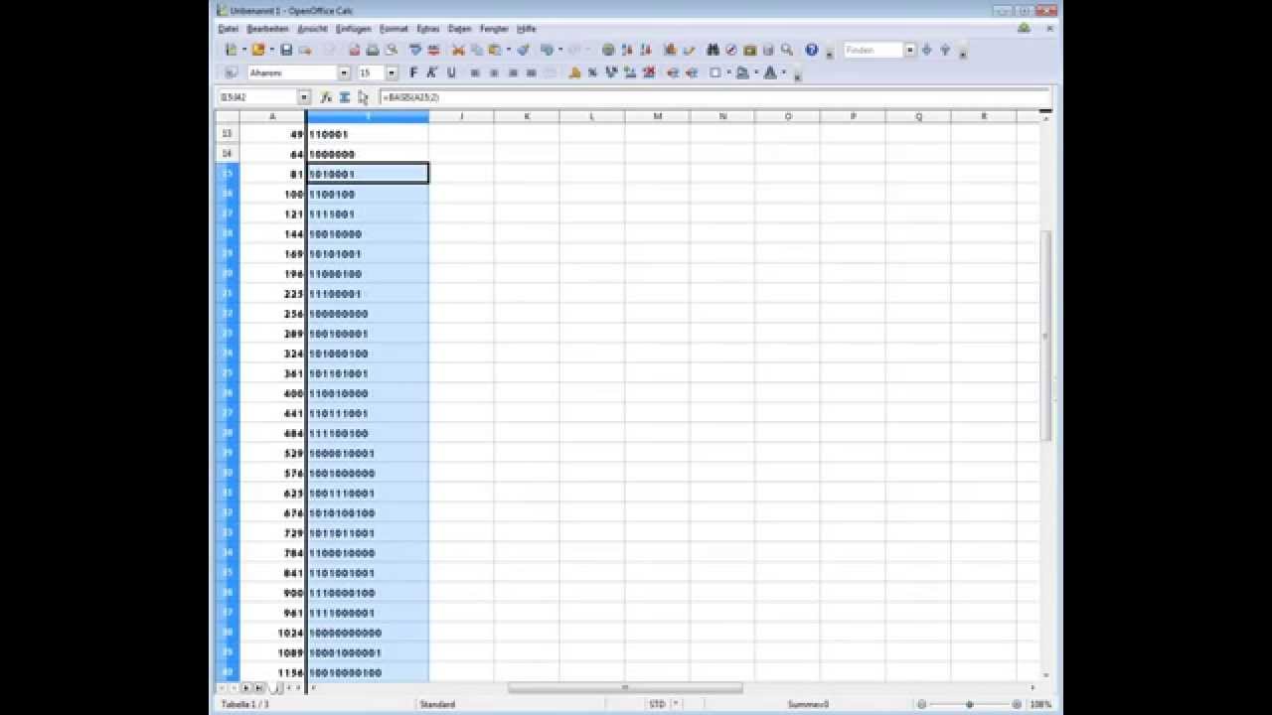The height and width of the screenshot is (715, 1272).
Task: Click the Undo icon
Action: coord(547,50)
